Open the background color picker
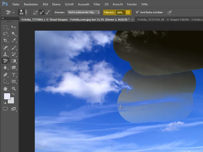Image resolution: width=203 pixels, height=152 pixels. (12, 101)
